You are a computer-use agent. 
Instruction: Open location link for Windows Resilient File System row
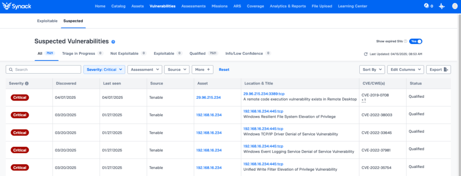click(263, 111)
